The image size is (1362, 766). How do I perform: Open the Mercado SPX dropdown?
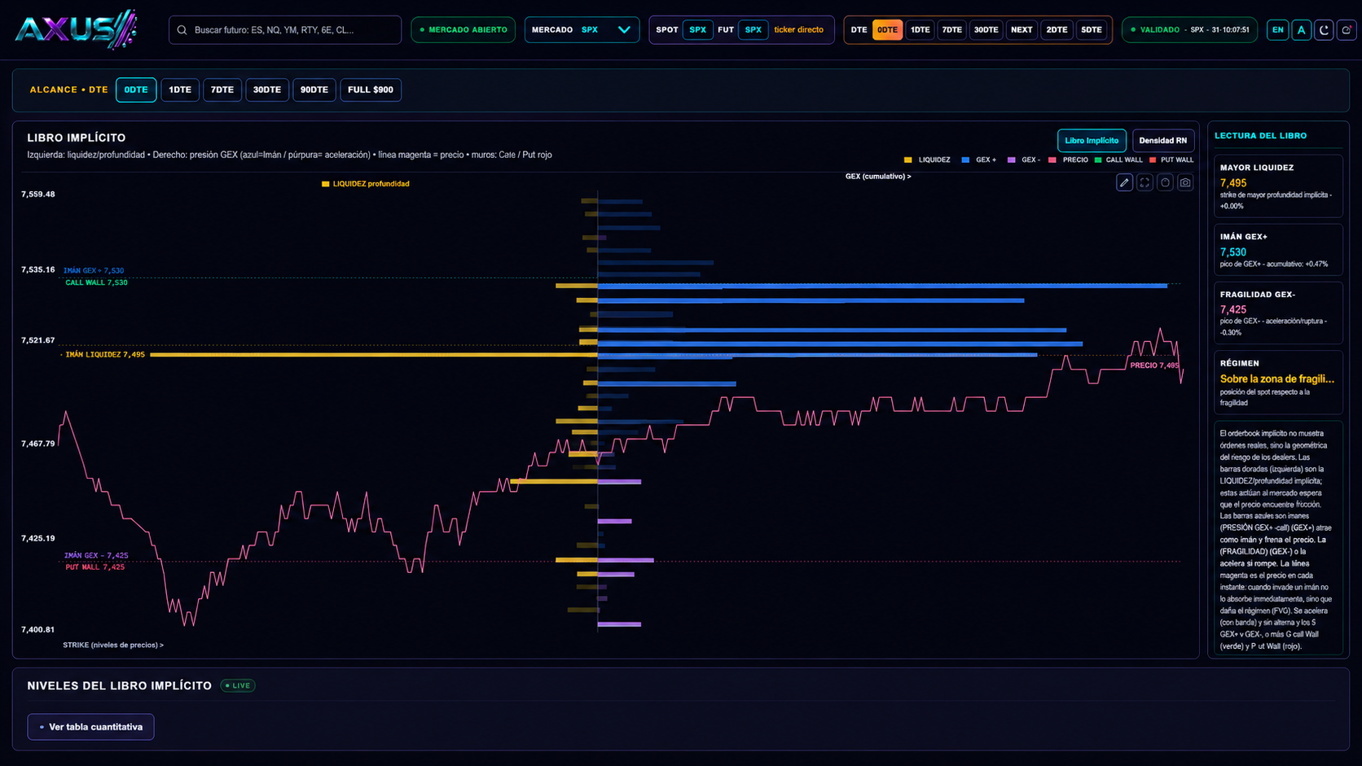click(582, 30)
